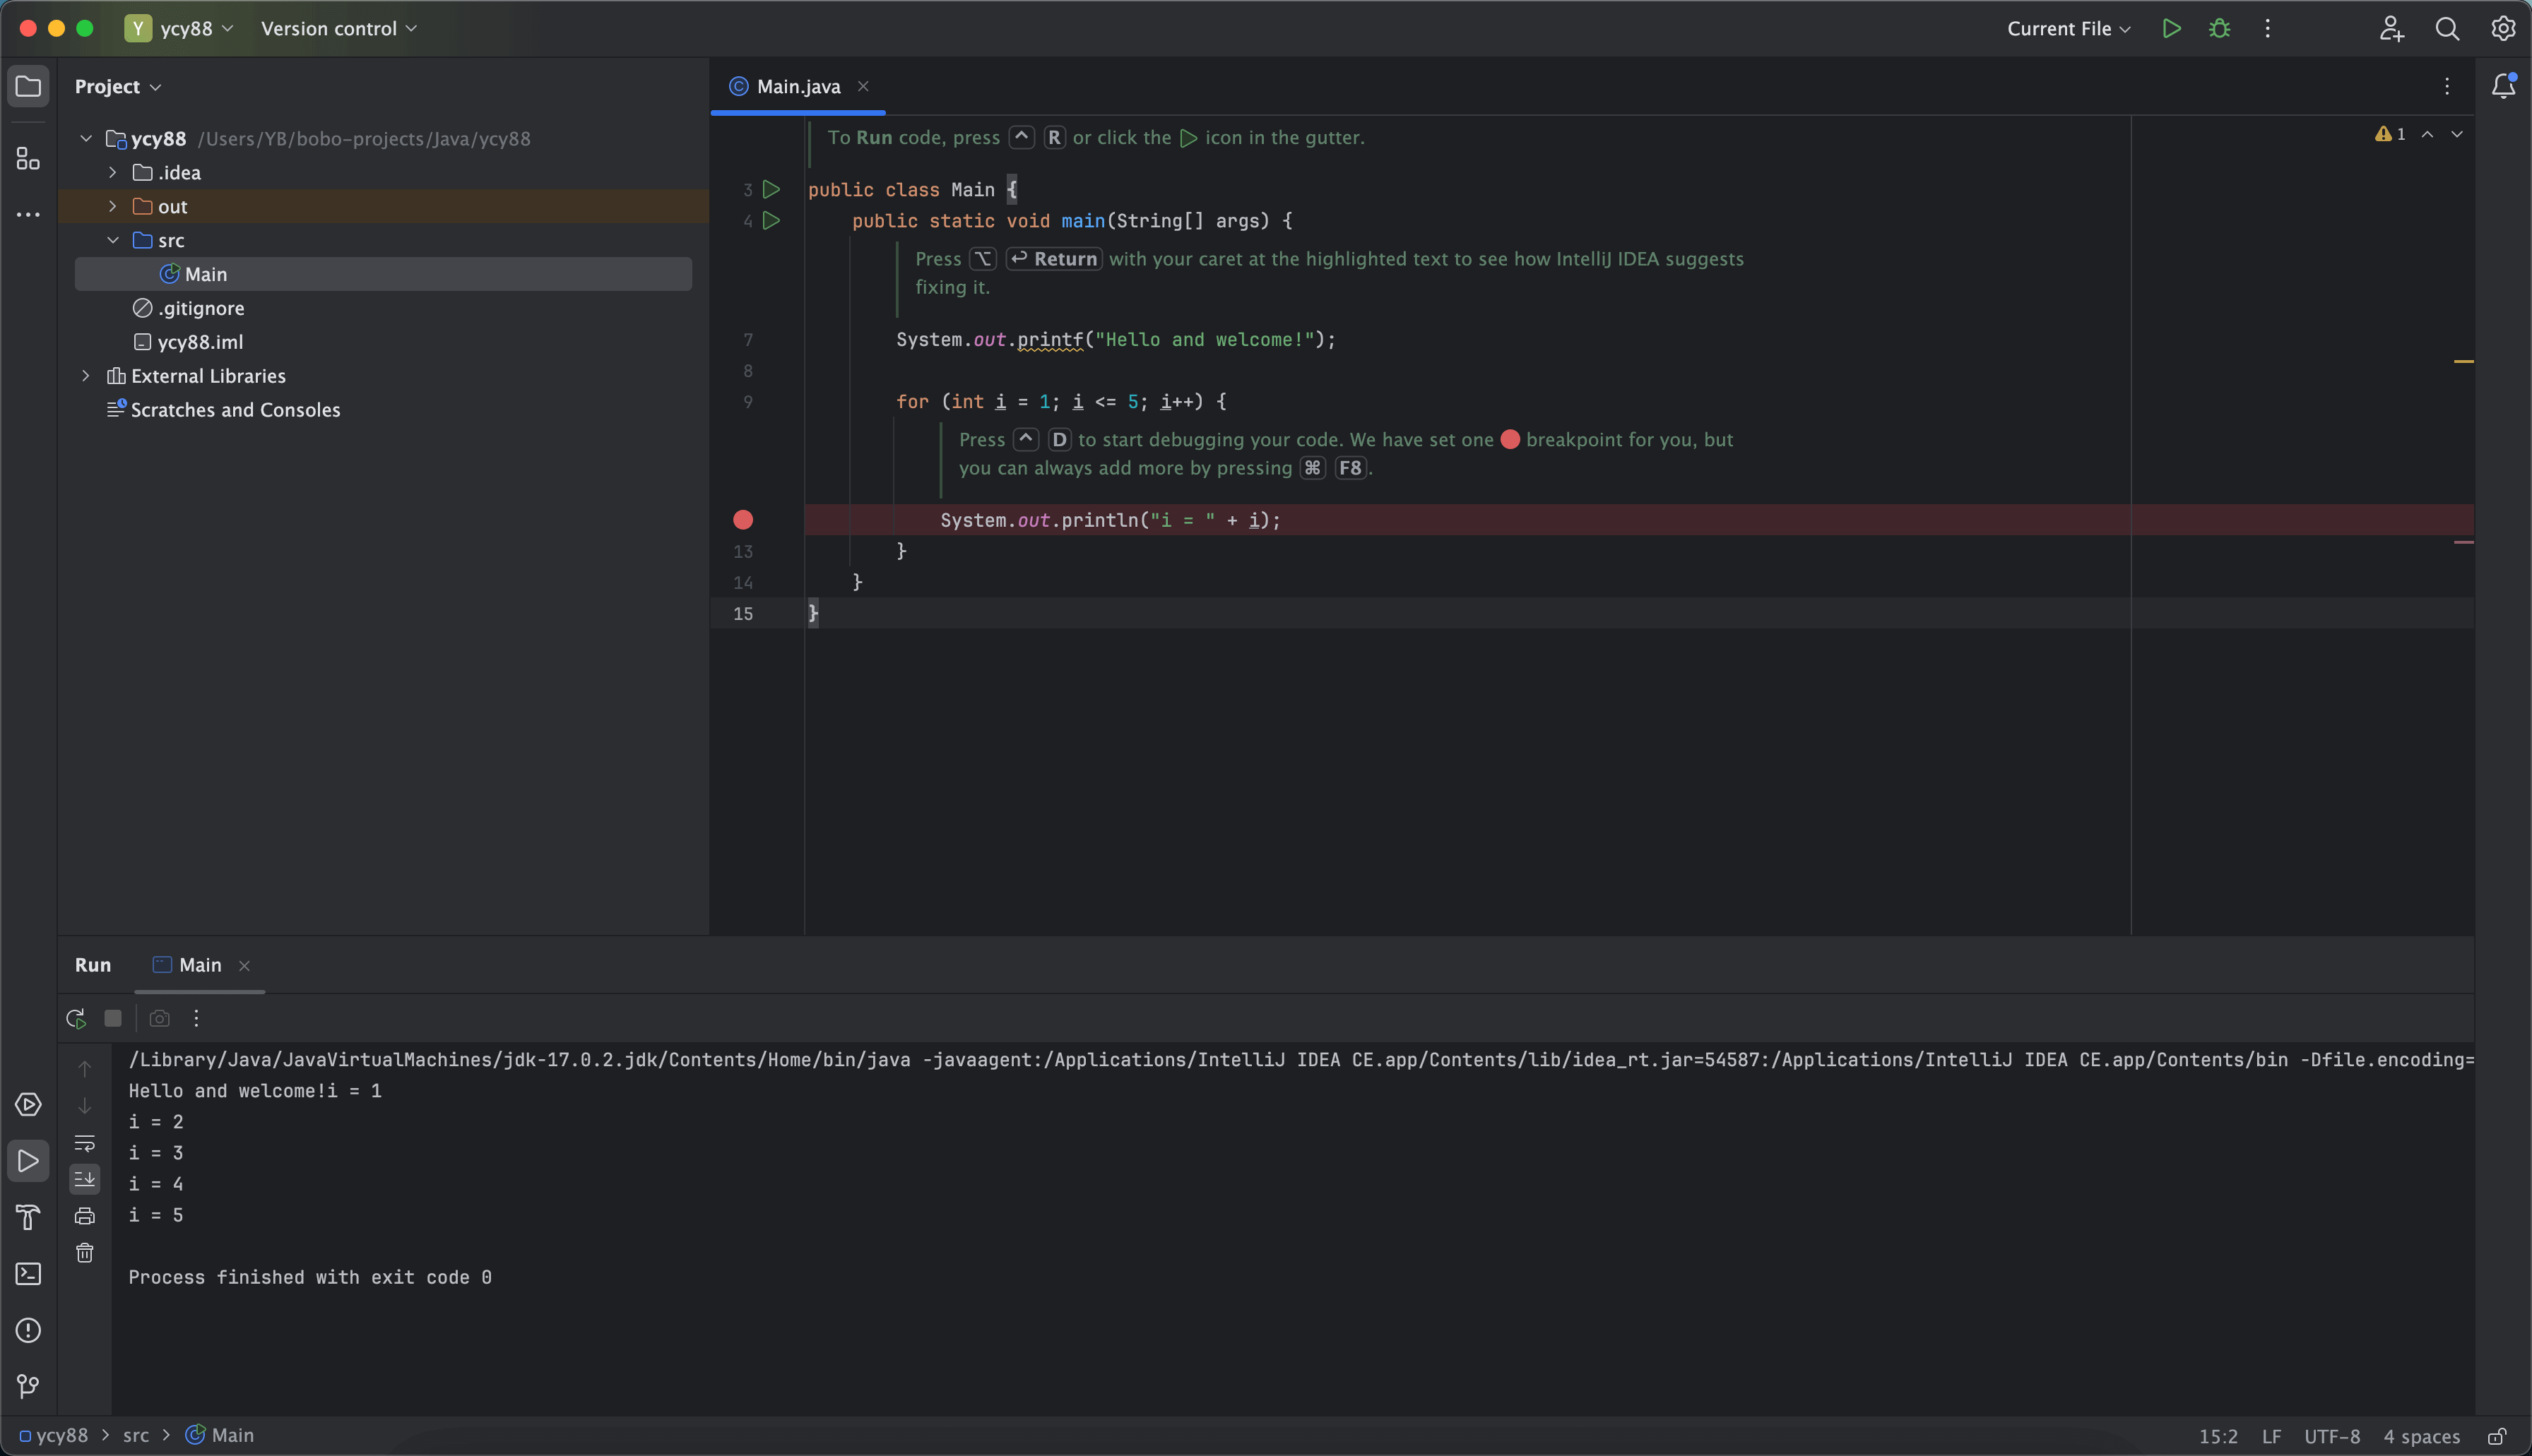This screenshot has width=2532, height=1456.
Task: Change the 4 spaces indent setting
Action: pyautogui.click(x=2421, y=1436)
